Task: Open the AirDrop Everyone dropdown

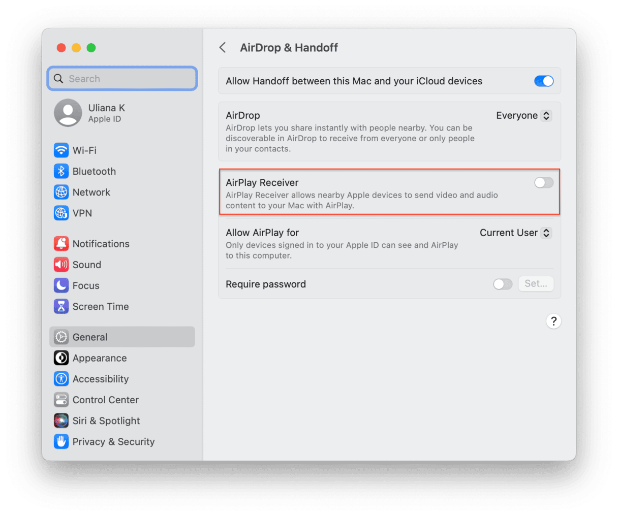Action: point(523,116)
